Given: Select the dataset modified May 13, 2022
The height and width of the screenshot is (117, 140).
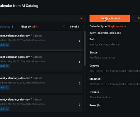Looking at the screenshot, I should pos(41,104).
